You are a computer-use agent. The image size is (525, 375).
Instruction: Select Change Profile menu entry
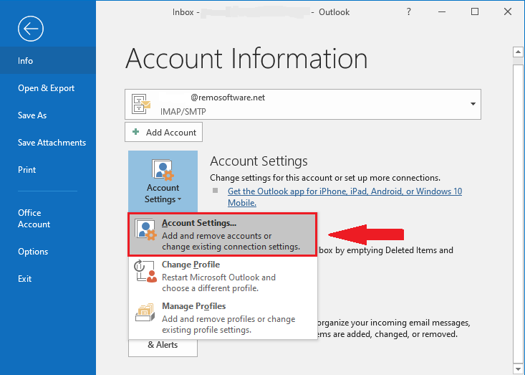click(222, 276)
